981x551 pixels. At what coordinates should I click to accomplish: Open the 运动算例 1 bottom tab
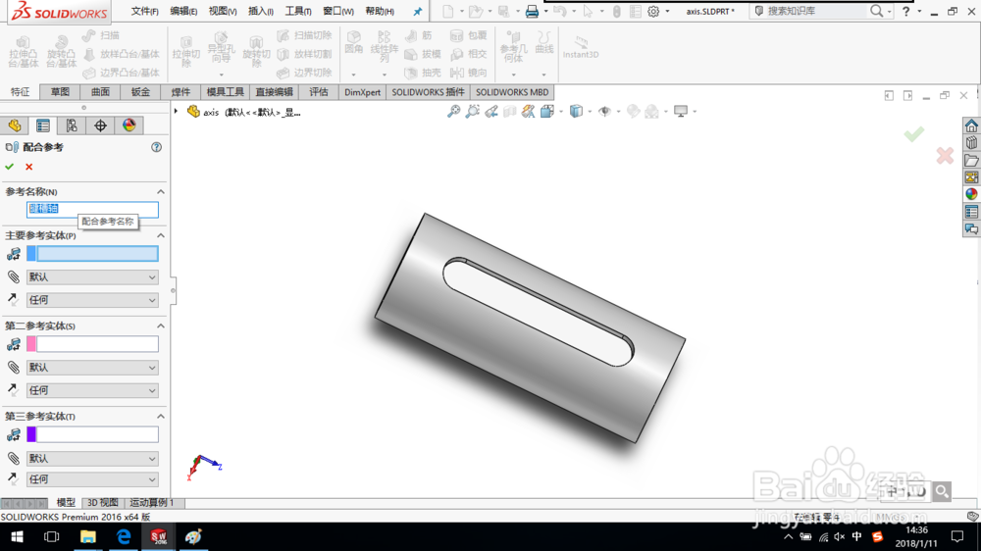tap(152, 503)
